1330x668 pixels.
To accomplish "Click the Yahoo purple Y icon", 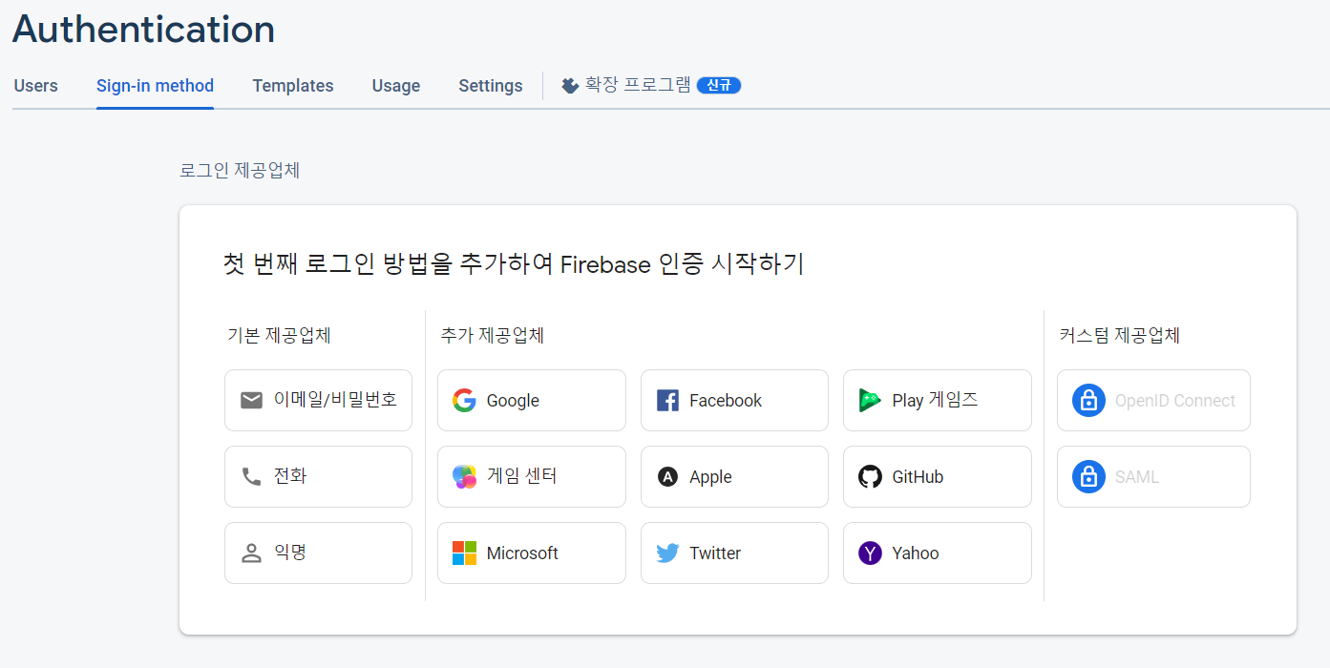I will tap(870, 553).
